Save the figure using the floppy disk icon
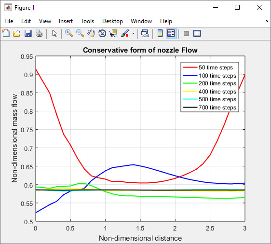 click(28, 33)
